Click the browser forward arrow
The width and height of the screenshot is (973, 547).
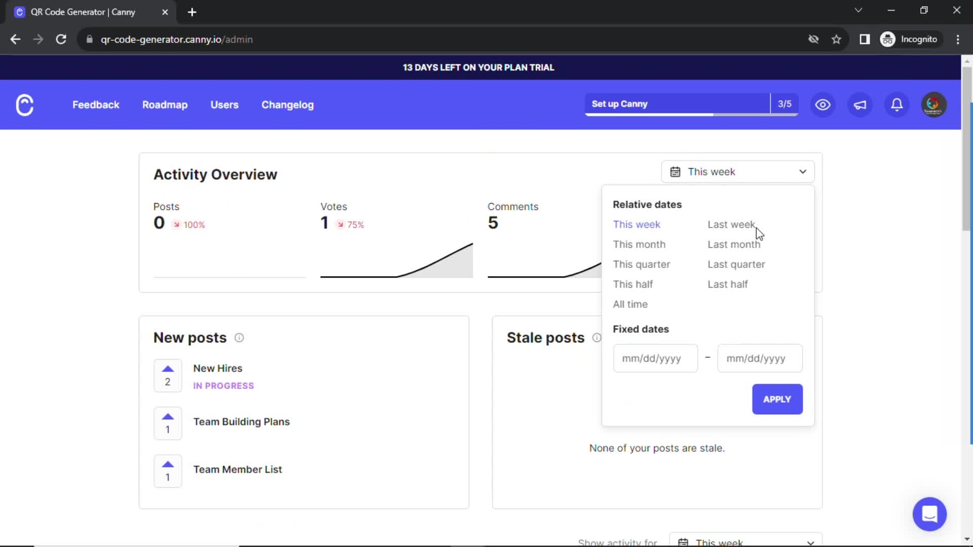click(38, 40)
